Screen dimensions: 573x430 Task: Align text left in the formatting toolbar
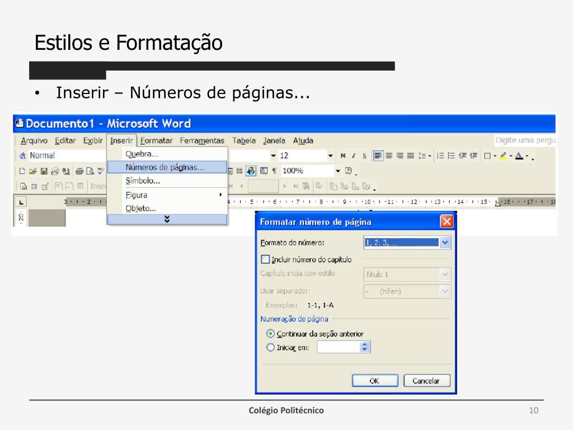[x=378, y=156]
